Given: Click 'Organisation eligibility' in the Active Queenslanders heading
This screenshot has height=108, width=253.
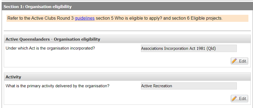Looking at the screenshot, I should click(77, 39).
